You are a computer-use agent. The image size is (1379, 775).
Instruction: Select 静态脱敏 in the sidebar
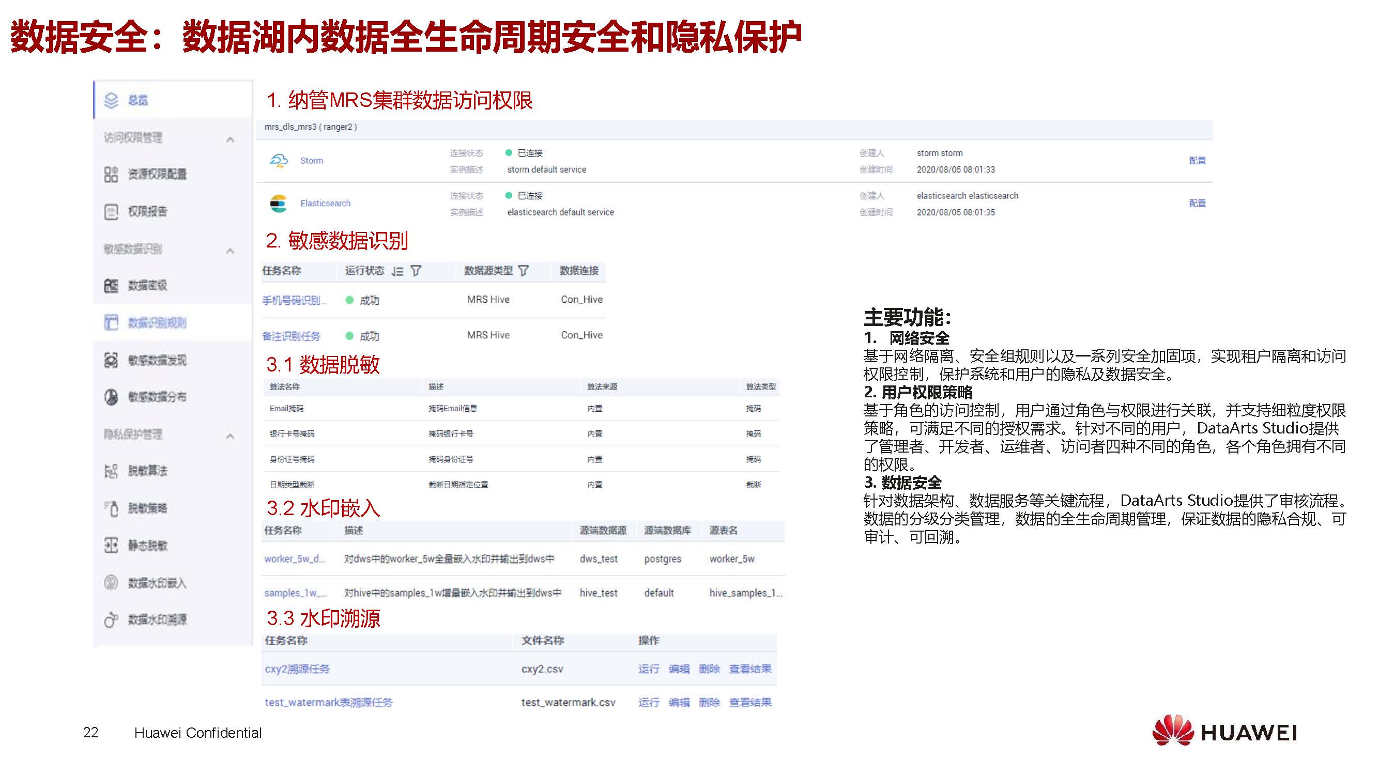click(x=147, y=546)
